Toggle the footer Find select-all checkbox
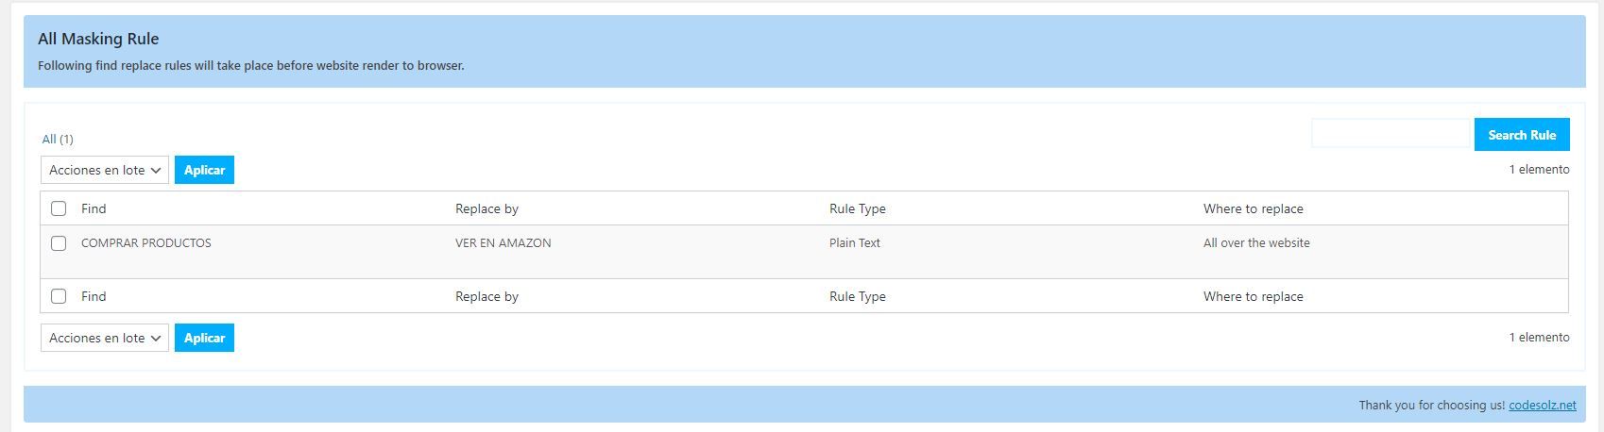The width and height of the screenshot is (1604, 432). (59, 296)
